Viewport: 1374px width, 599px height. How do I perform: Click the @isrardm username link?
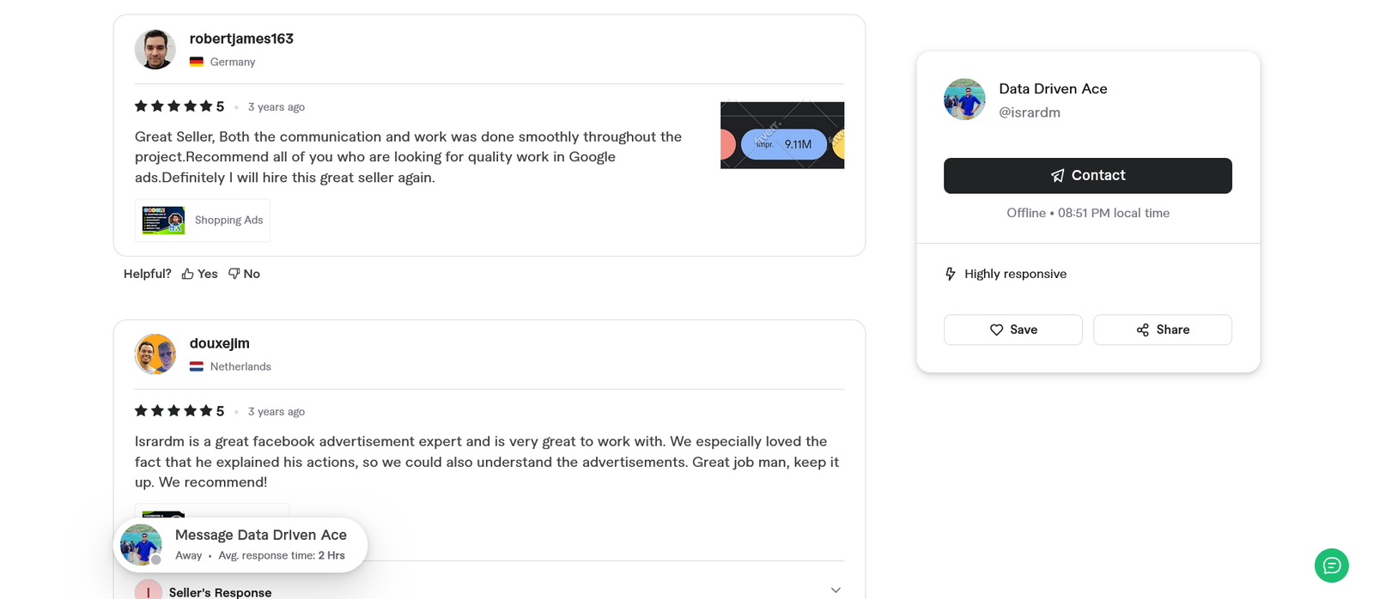[x=1029, y=112]
